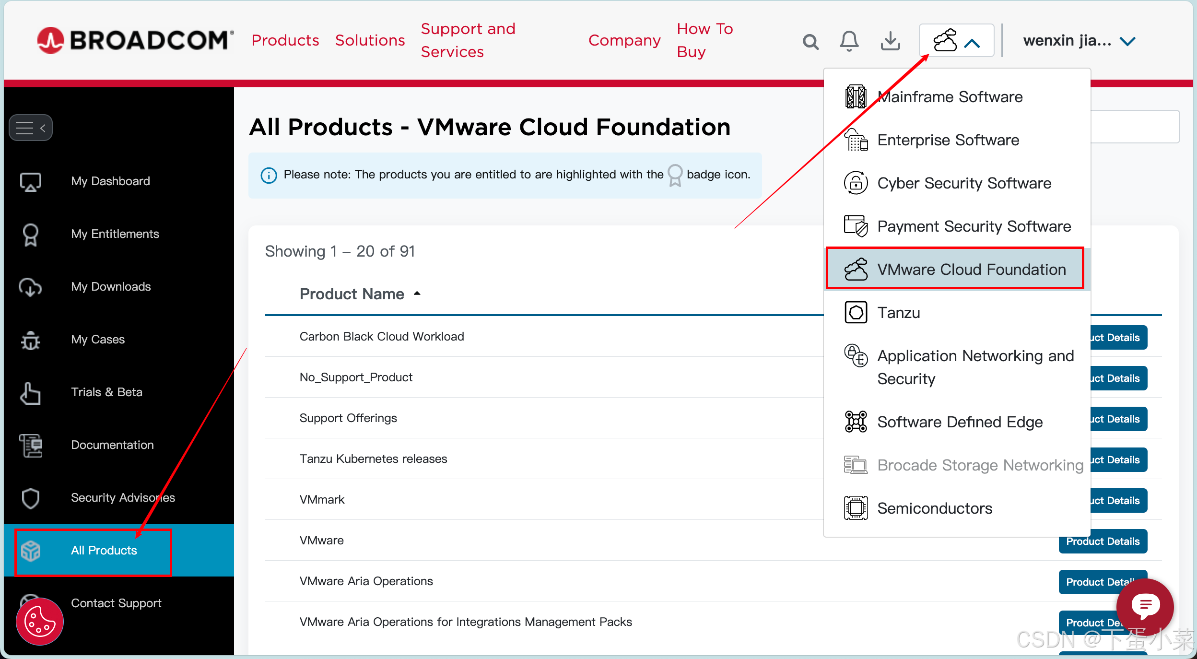Go to My Dashboard
Viewport: 1197px width, 659px height.
pos(110,181)
